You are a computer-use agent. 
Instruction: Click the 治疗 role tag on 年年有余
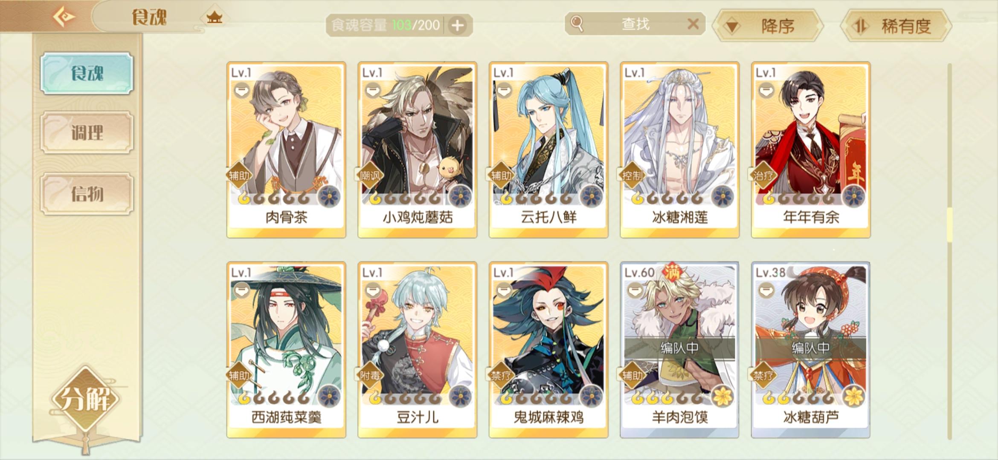(763, 175)
